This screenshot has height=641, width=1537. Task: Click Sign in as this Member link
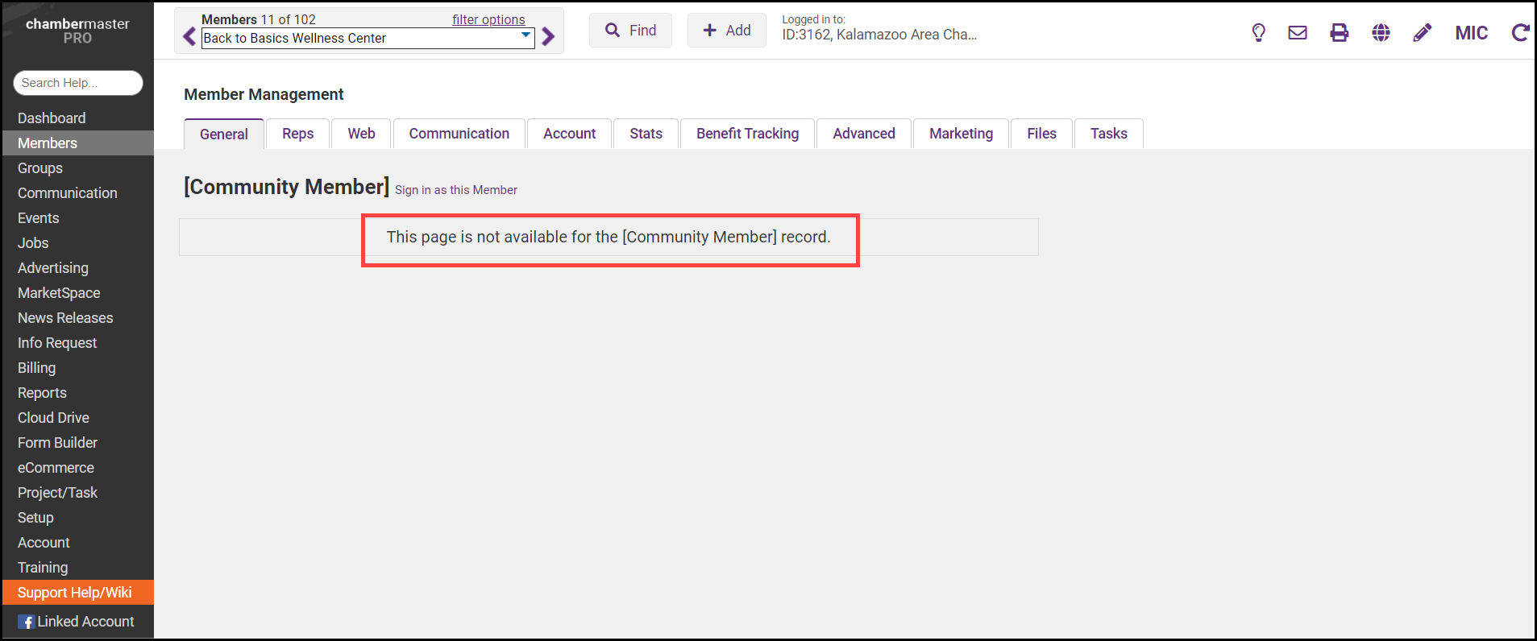456,190
